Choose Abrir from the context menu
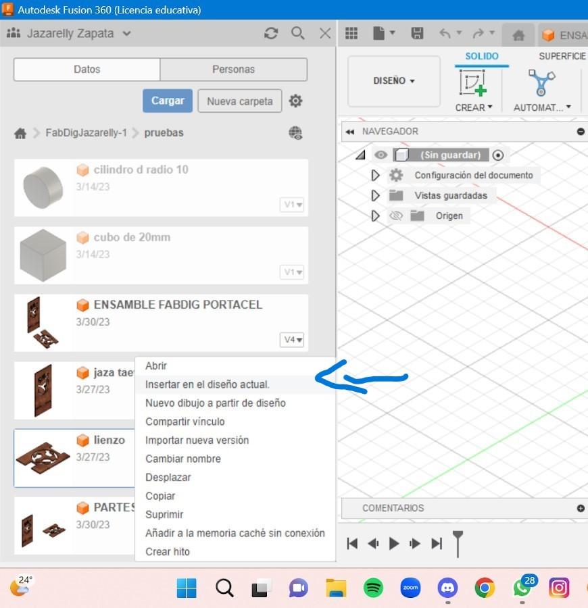Screen dimensions: 588x608 point(235,365)
